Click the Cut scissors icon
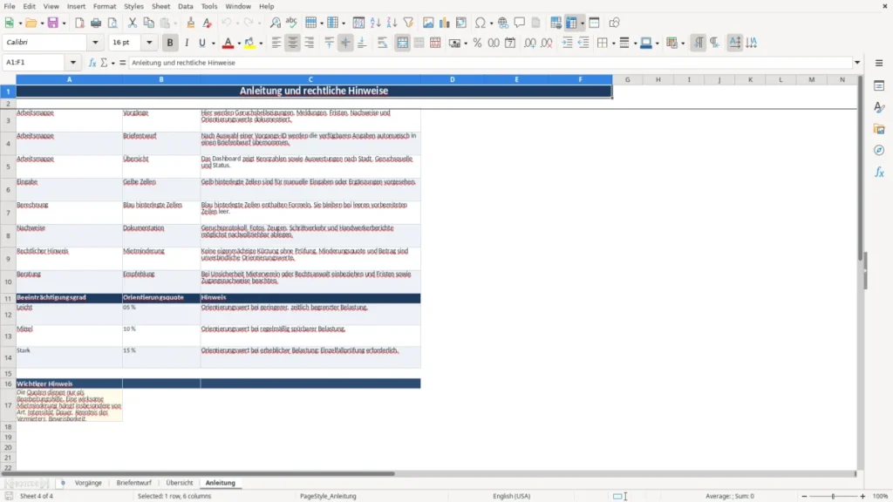The width and height of the screenshot is (893, 502). pyautogui.click(x=133, y=23)
